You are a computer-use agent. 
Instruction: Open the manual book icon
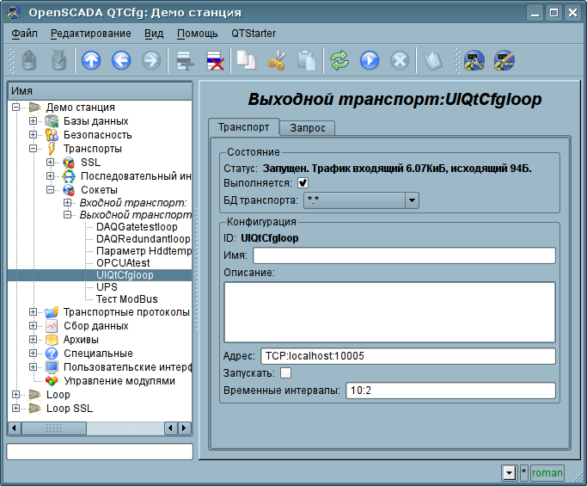pos(433,60)
